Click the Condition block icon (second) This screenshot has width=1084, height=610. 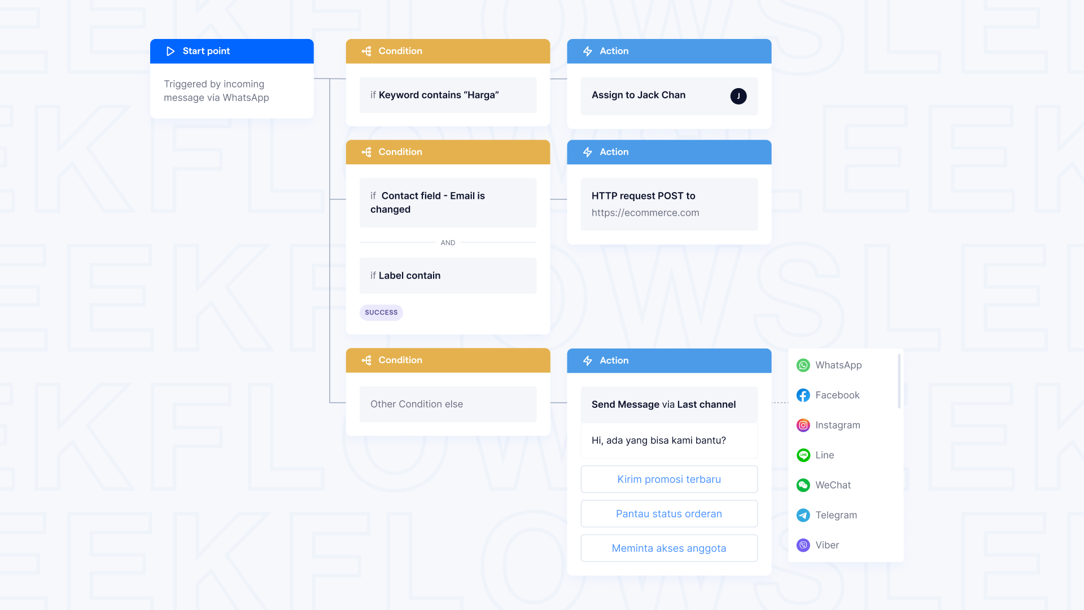pyautogui.click(x=365, y=152)
